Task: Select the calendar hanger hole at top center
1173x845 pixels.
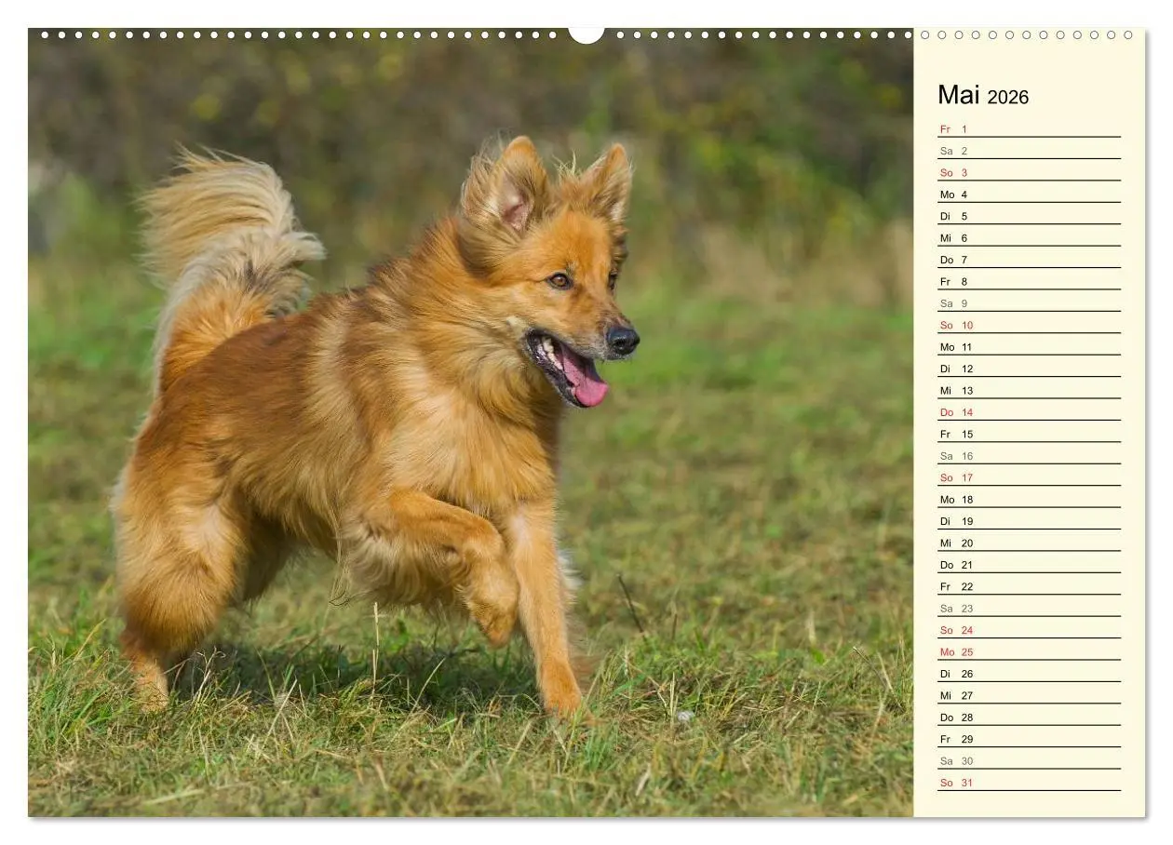Action: tap(586, 34)
